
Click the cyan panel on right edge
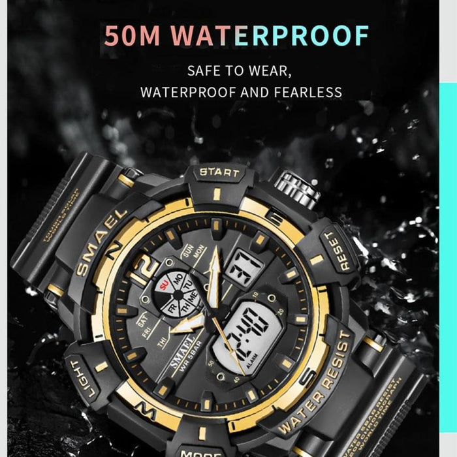[x=448, y=258]
